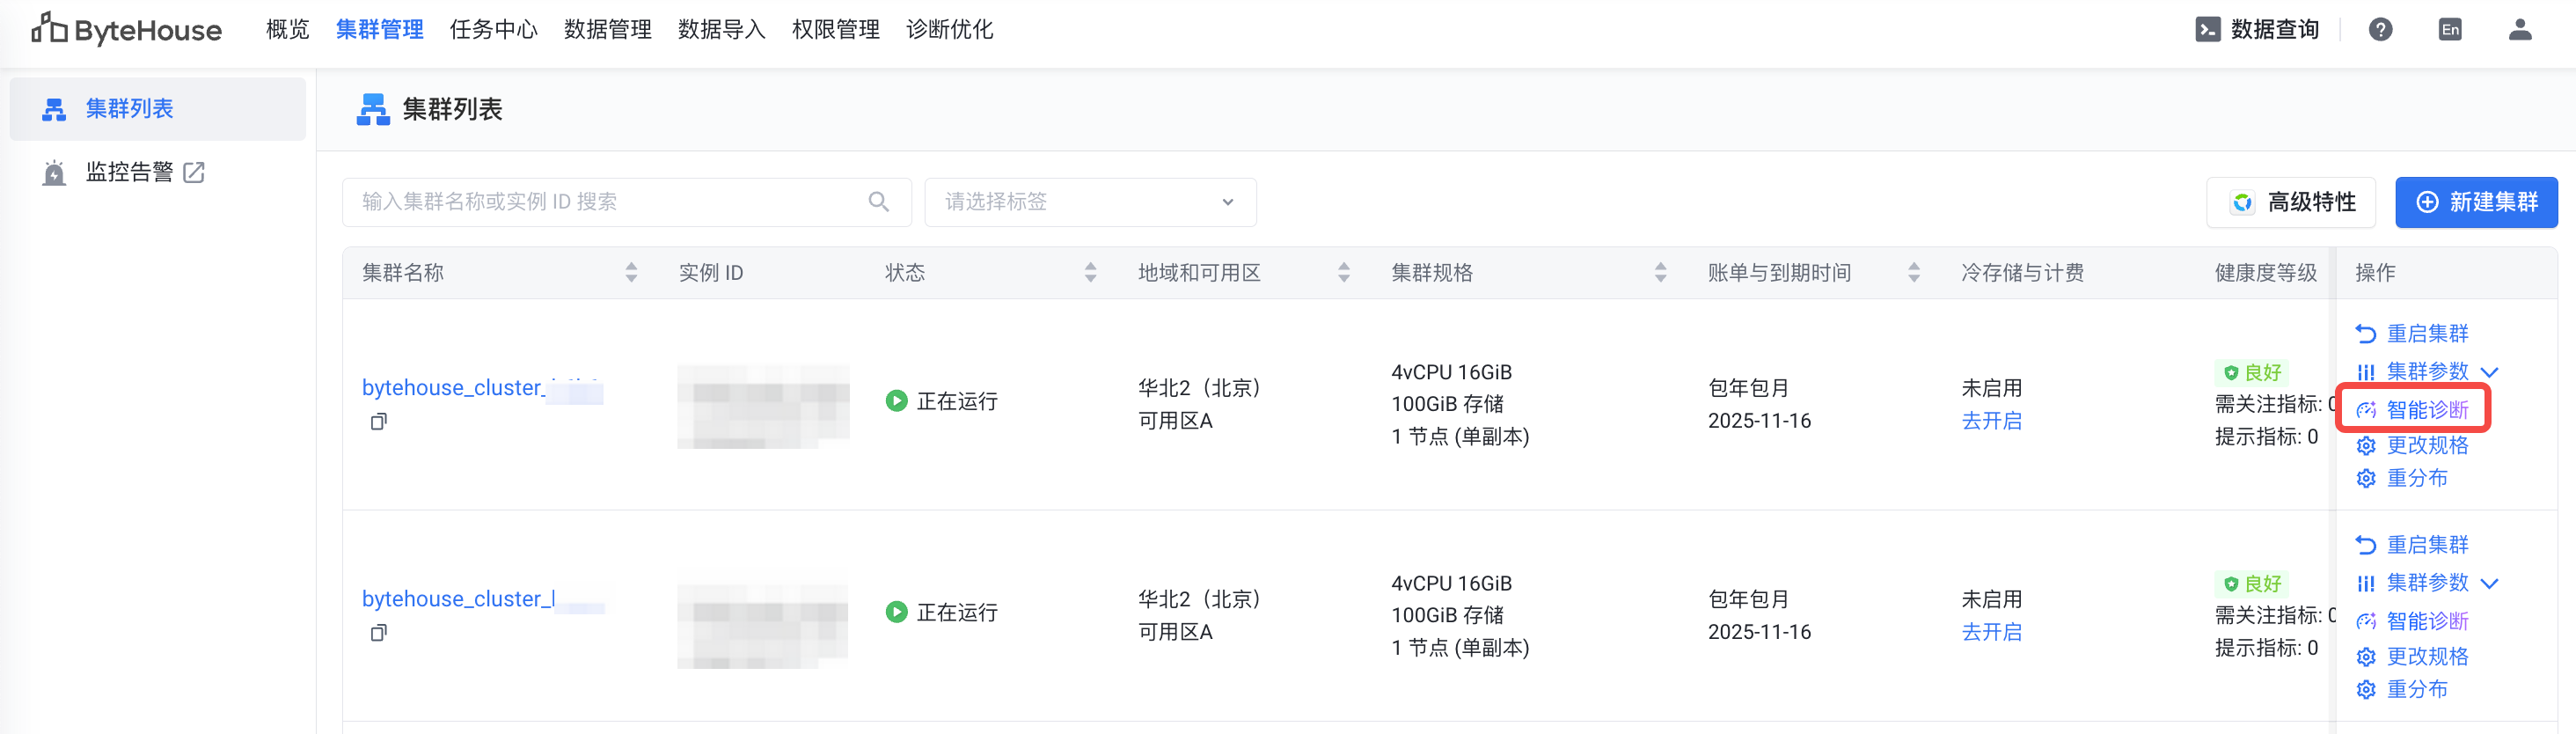Sort the table by 状态 column
Viewport: 2576px width, 734px height.
pyautogui.click(x=1090, y=273)
